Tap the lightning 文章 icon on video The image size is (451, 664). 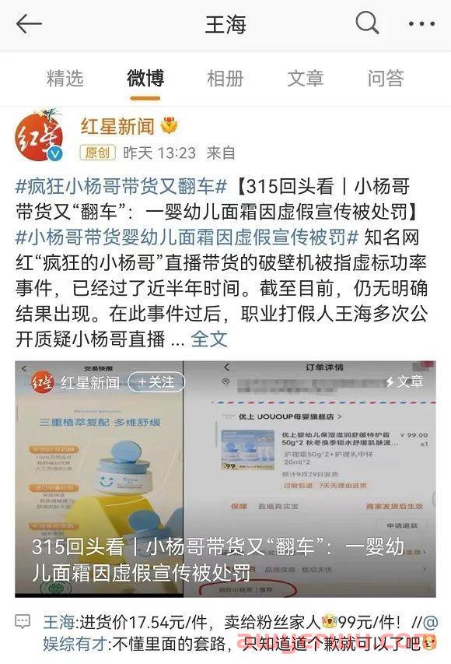coord(404,381)
